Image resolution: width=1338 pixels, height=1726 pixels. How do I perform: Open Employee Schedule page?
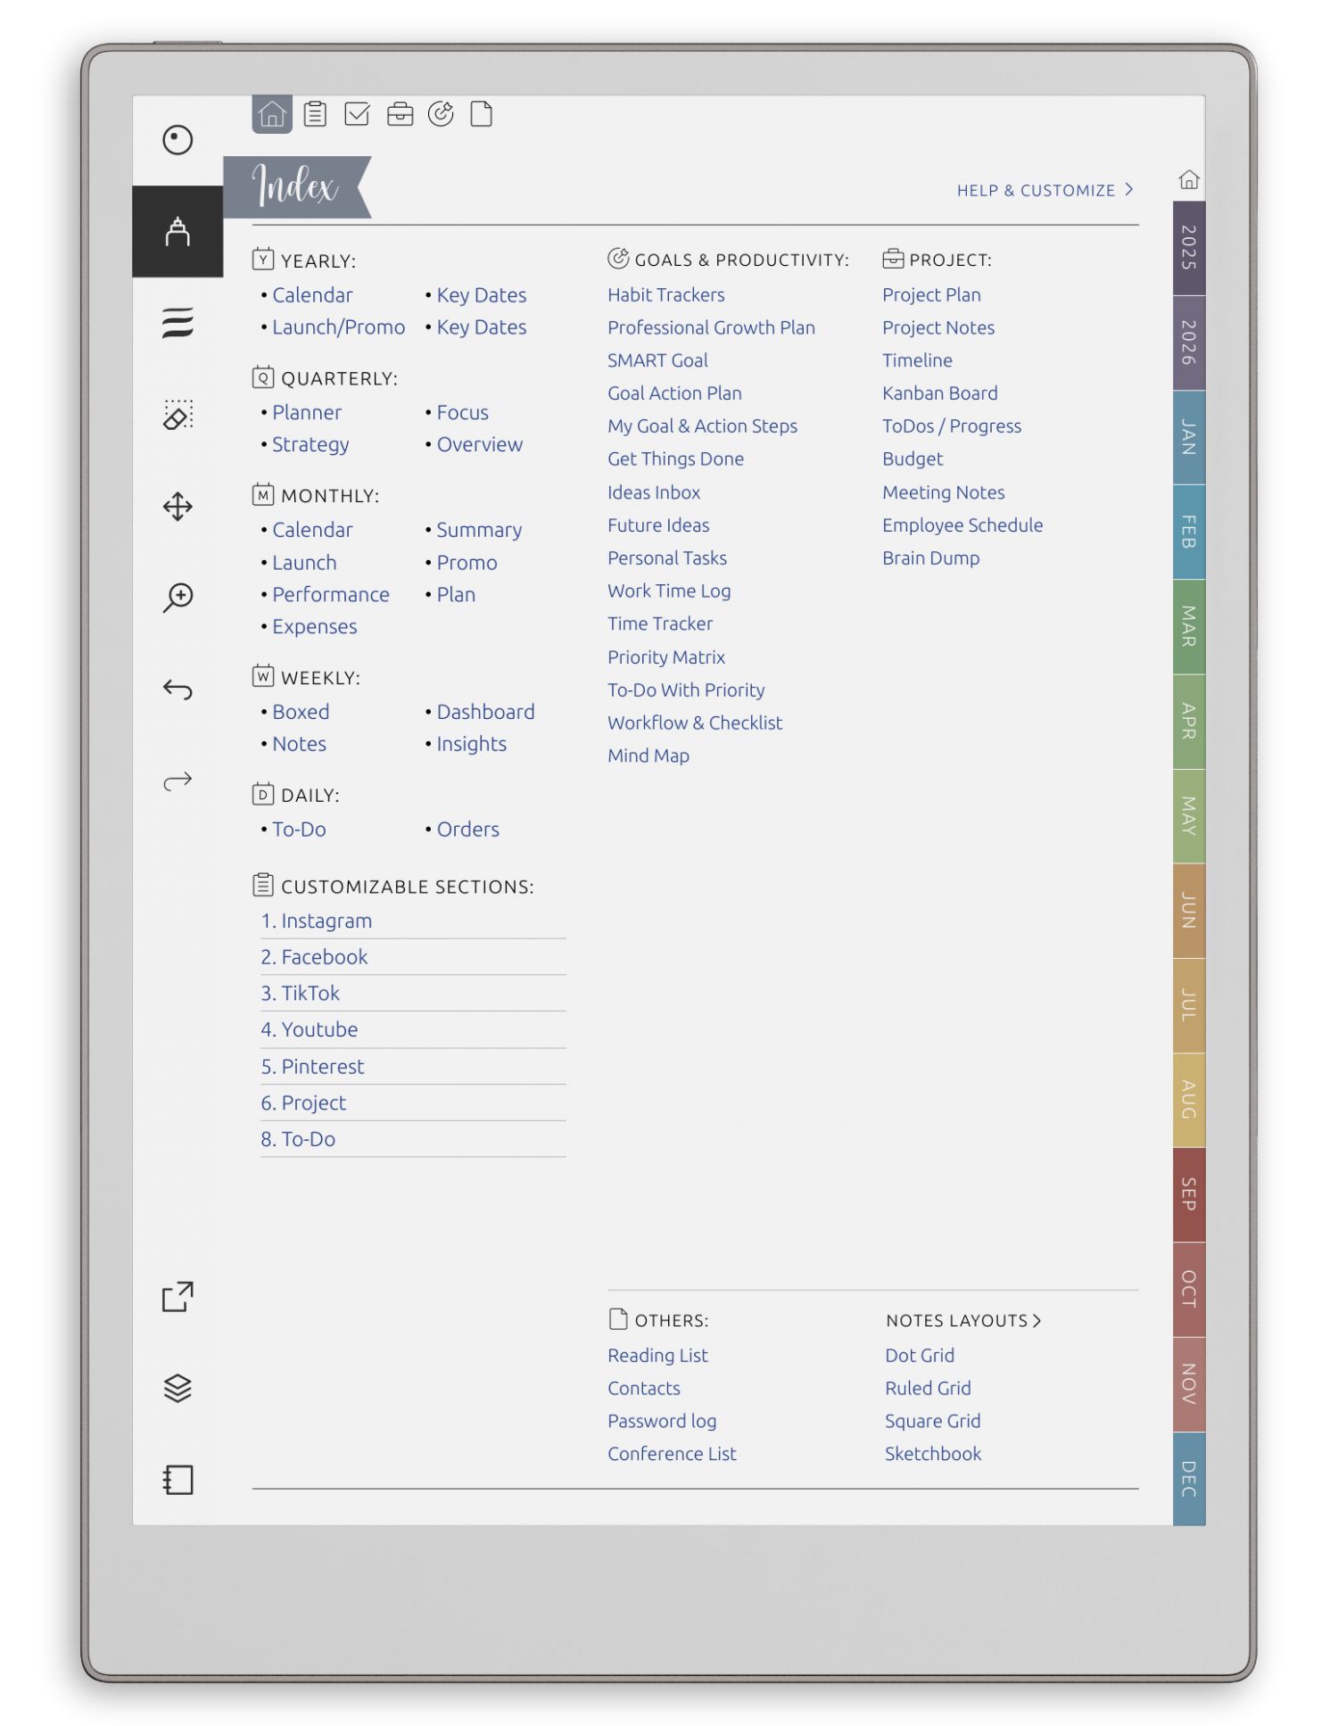point(962,525)
